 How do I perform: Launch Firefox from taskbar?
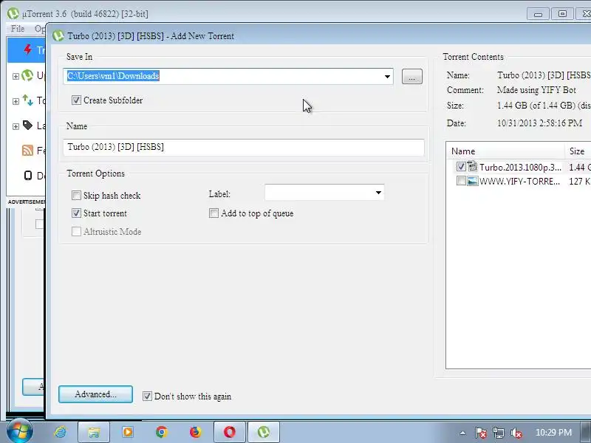[195, 432]
